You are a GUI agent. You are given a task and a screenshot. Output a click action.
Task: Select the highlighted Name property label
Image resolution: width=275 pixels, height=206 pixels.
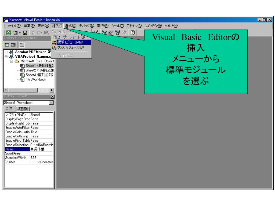[x=17, y=149]
